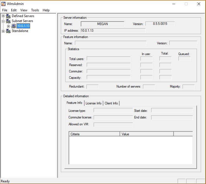This screenshot has height=184, width=206.
Task: Click the Ready status bar text
Action: 5,181
